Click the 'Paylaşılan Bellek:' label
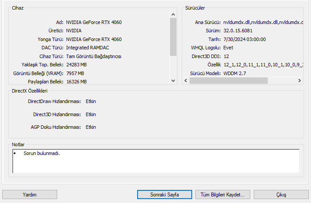The height and width of the screenshot is (203, 311). (45, 82)
